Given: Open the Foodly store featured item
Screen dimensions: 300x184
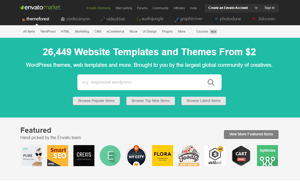Looking at the screenshot, I should (x=189, y=156).
